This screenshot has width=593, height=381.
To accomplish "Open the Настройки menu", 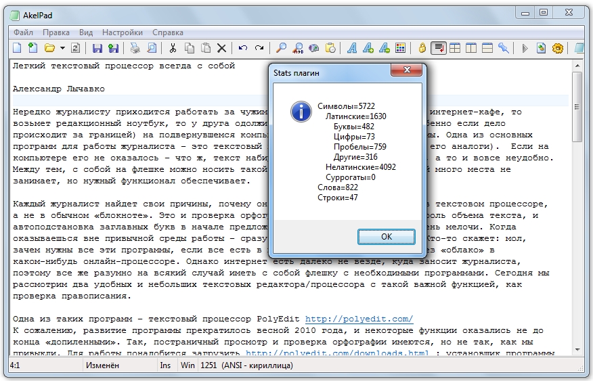I will pyautogui.click(x=123, y=32).
